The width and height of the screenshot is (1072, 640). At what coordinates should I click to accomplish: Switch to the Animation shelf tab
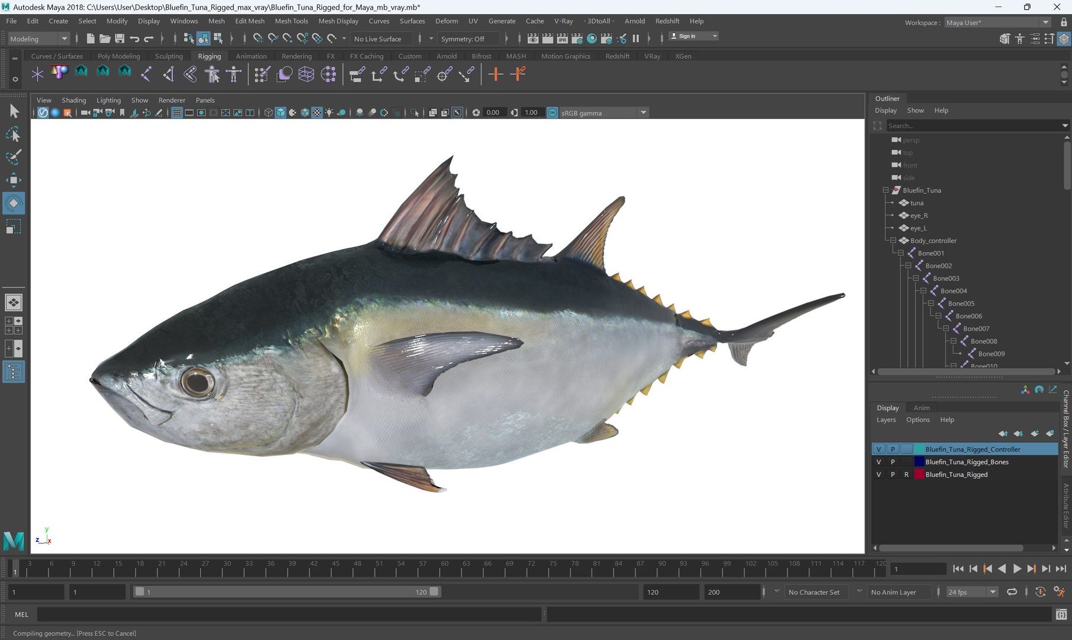pos(251,56)
